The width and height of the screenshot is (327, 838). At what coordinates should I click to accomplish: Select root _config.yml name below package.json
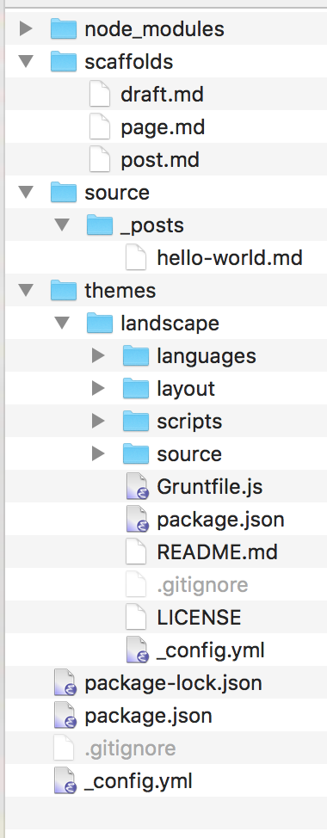pos(139,781)
